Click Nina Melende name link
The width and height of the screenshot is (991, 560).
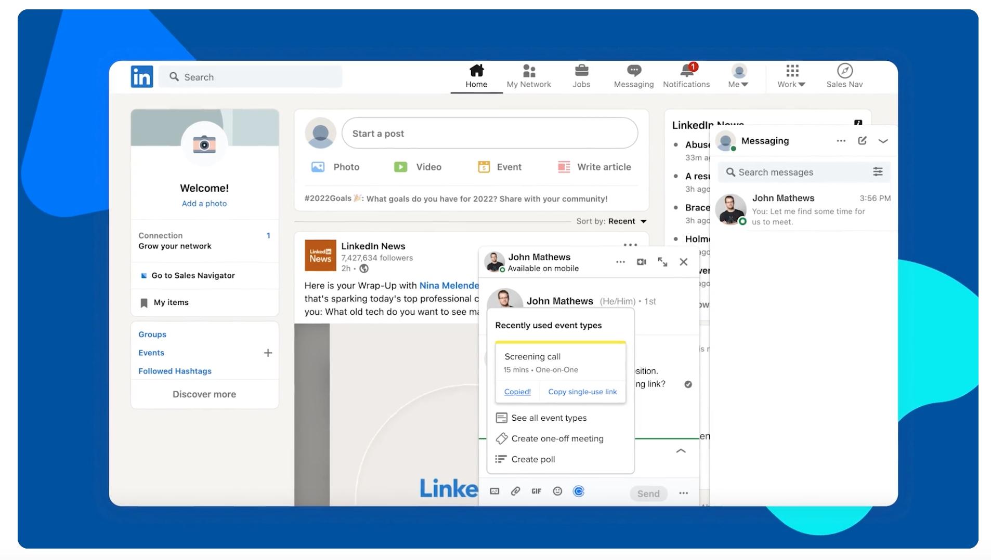(449, 286)
